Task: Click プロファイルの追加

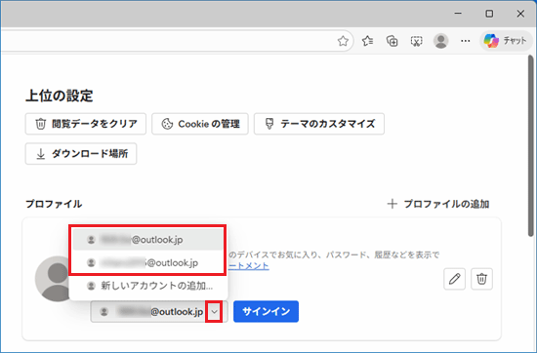Action: click(x=438, y=204)
